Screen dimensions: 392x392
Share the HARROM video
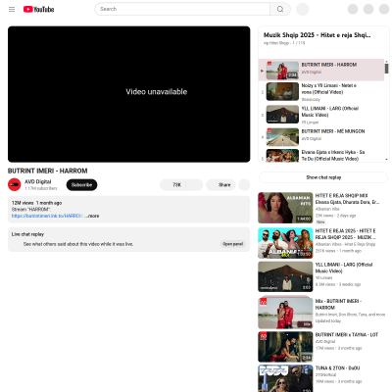pos(220,185)
